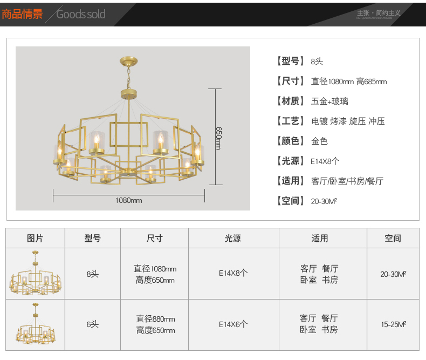
Task: Select the 商品情景 section title
Action: (x=22, y=14)
